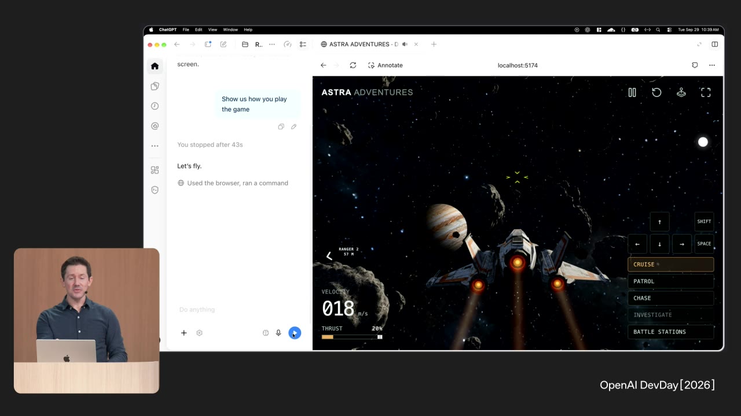Open Control Center in menu bar

669,29
